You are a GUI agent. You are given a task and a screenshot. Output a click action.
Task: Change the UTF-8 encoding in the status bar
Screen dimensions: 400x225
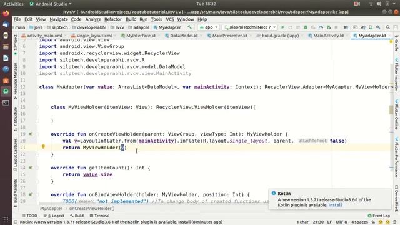pyautogui.click(x=341, y=222)
